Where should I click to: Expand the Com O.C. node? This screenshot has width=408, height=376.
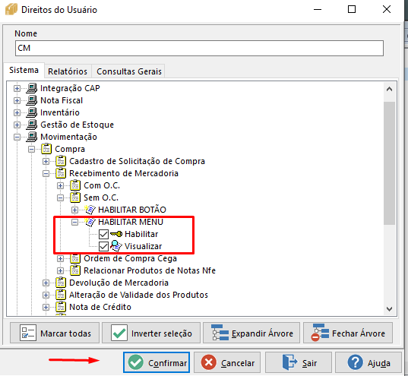[x=60, y=186]
